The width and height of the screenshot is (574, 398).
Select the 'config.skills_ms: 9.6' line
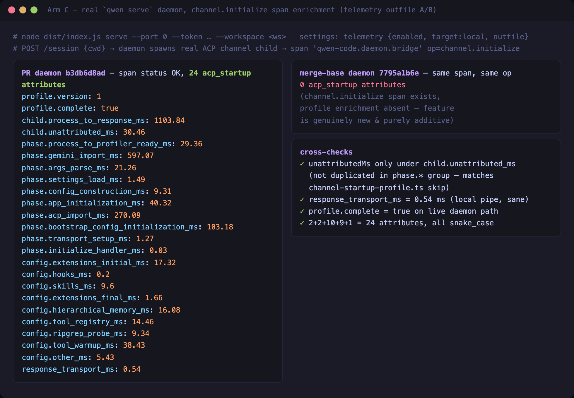[68, 286]
